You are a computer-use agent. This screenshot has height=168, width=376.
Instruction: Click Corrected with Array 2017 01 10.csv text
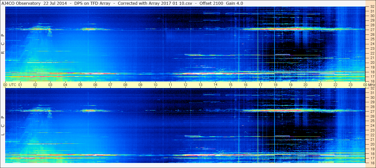click(x=155, y=3)
